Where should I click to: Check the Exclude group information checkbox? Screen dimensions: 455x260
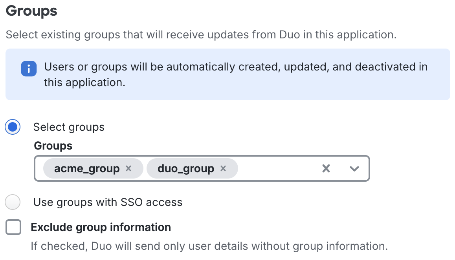(x=13, y=227)
